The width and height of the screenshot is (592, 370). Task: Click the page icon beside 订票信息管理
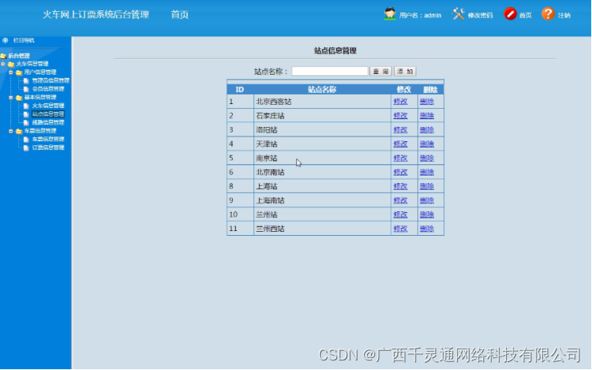[26, 148]
